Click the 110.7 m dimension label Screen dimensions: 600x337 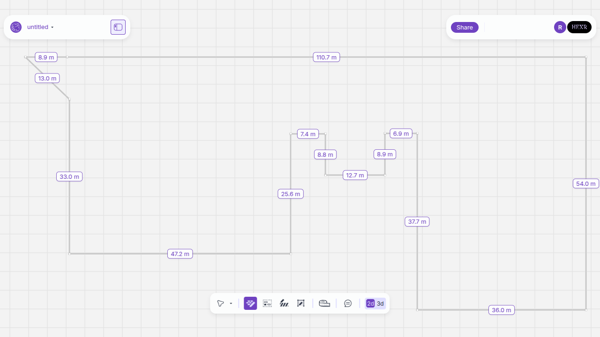[326, 57]
